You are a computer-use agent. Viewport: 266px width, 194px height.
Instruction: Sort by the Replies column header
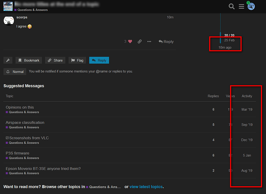point(213,96)
